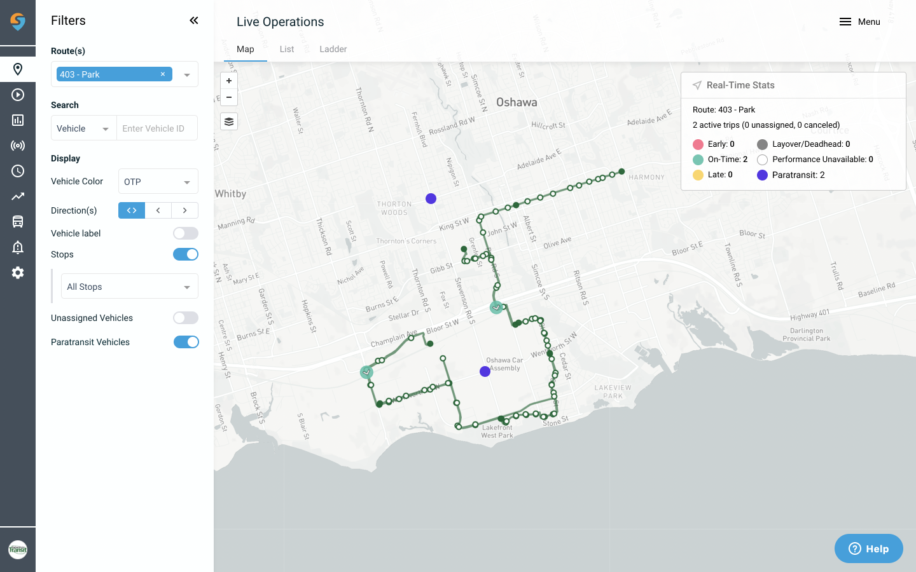Click the broadcast signal icon in sidebar
This screenshot has height=572, width=916.
18,145
